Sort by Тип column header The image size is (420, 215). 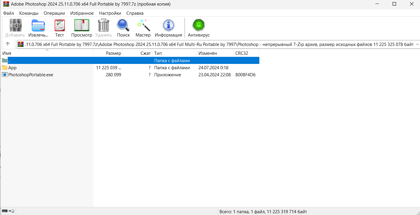tap(175, 53)
